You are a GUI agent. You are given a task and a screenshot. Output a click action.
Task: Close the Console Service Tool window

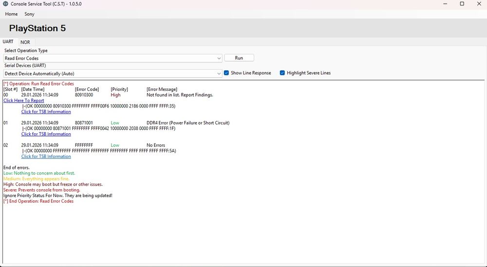(x=479, y=4)
